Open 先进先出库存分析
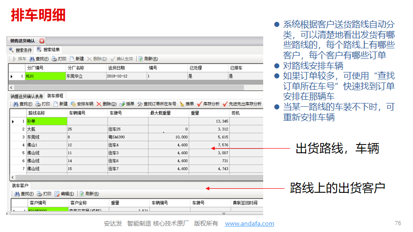 click(242, 104)
